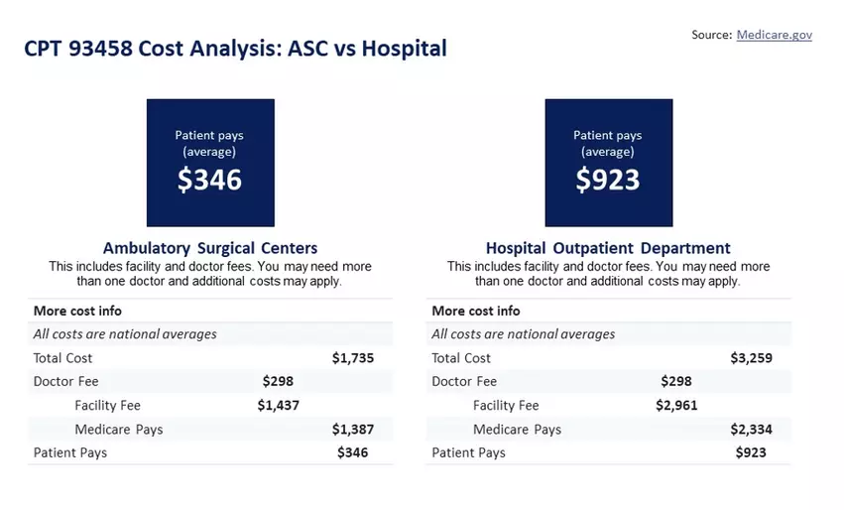
Task: Click the slide title CPT 93458 Cost Analysis
Action: pyautogui.click(x=235, y=48)
